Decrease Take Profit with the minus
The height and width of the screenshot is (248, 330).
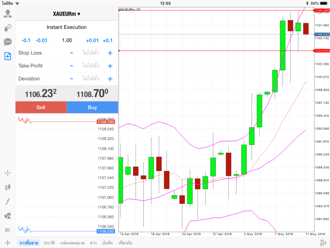[x=72, y=66]
